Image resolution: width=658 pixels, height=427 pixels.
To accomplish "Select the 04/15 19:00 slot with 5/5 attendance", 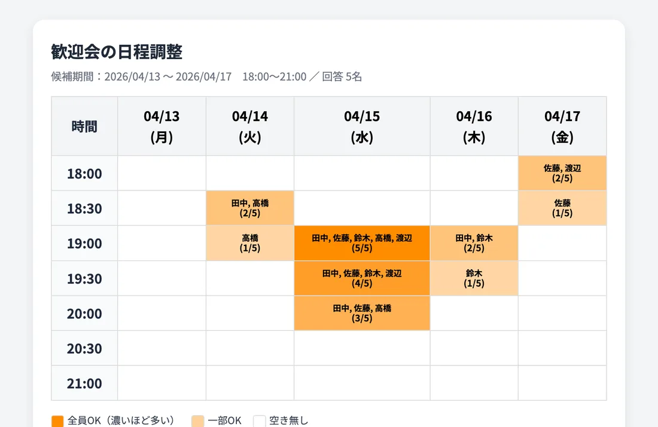I will 362,243.
